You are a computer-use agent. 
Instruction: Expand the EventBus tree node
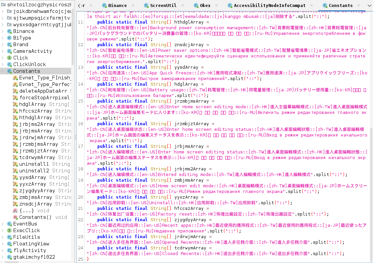pyautogui.click(x=3, y=224)
